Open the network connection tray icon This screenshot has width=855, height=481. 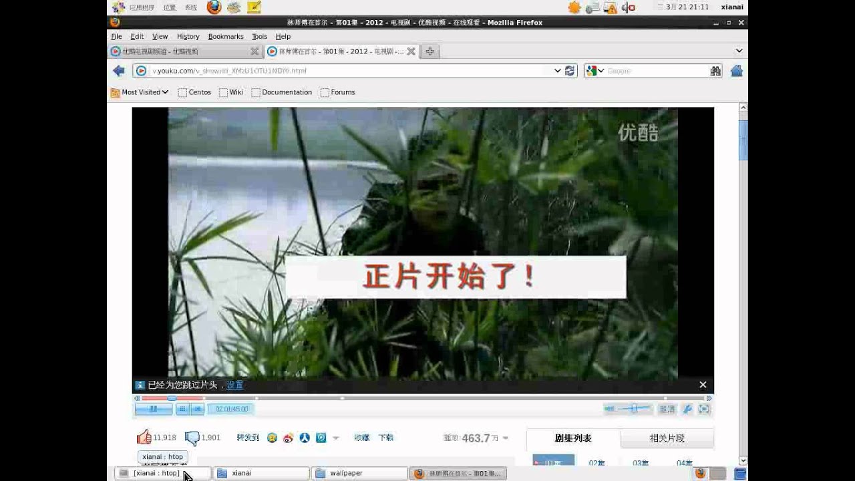click(x=592, y=7)
